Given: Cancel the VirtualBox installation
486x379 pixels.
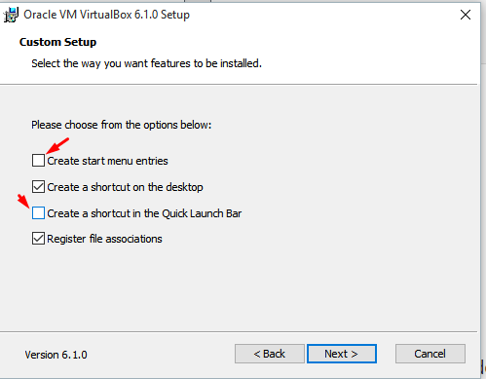Looking at the screenshot, I should click(x=430, y=354).
